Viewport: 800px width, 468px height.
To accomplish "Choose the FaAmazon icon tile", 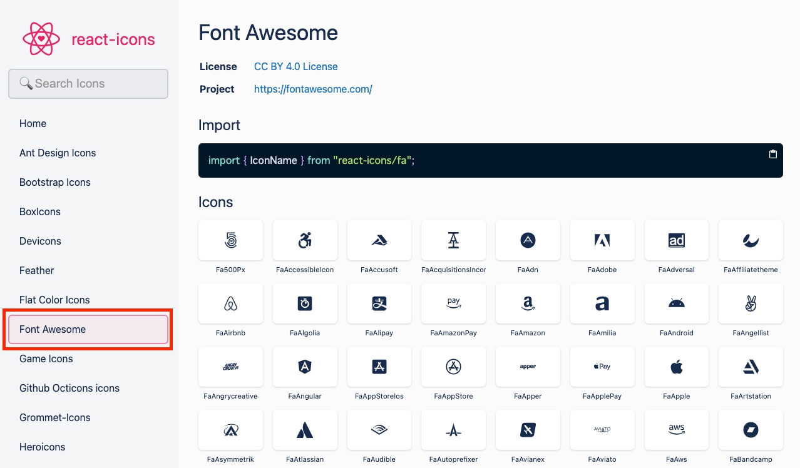I will click(528, 303).
